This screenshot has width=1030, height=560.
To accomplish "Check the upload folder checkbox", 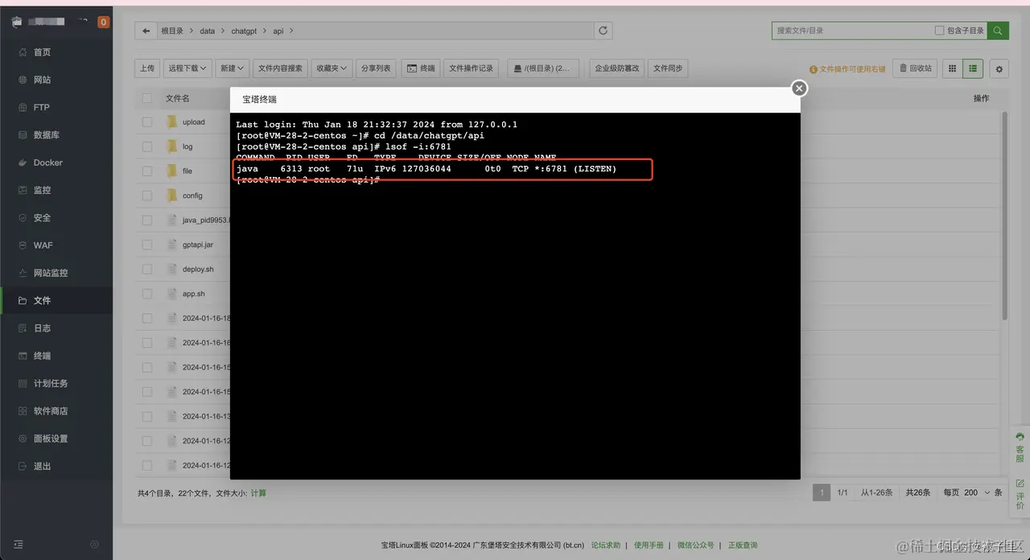I will tap(147, 122).
